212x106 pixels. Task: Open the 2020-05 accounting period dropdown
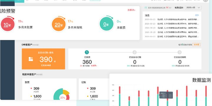[193, 8]
